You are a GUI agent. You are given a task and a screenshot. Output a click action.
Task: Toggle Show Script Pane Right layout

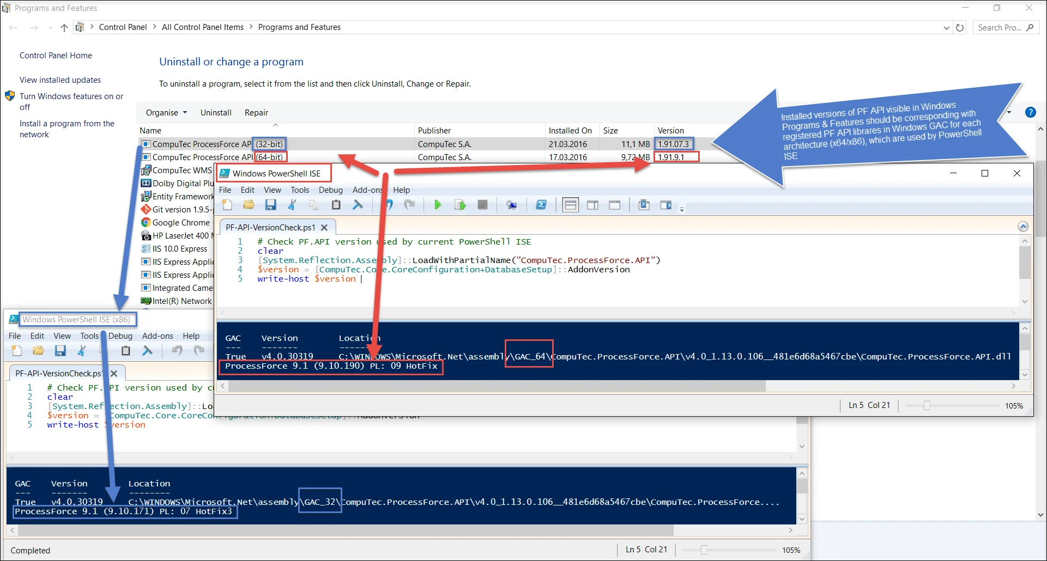click(592, 205)
